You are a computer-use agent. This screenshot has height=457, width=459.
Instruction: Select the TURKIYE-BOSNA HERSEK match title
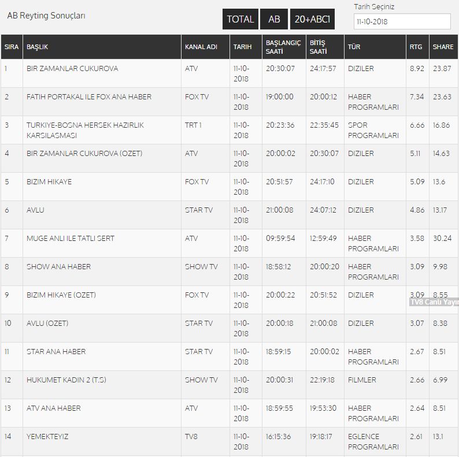[85, 130]
